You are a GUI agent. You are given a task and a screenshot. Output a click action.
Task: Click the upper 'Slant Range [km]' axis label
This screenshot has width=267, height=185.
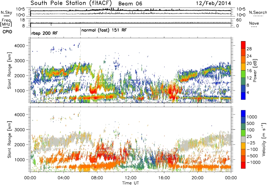(x=9, y=70)
